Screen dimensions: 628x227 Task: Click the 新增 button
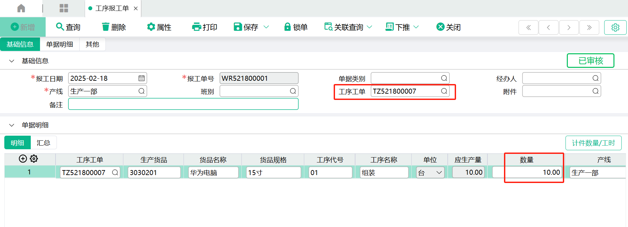23,27
